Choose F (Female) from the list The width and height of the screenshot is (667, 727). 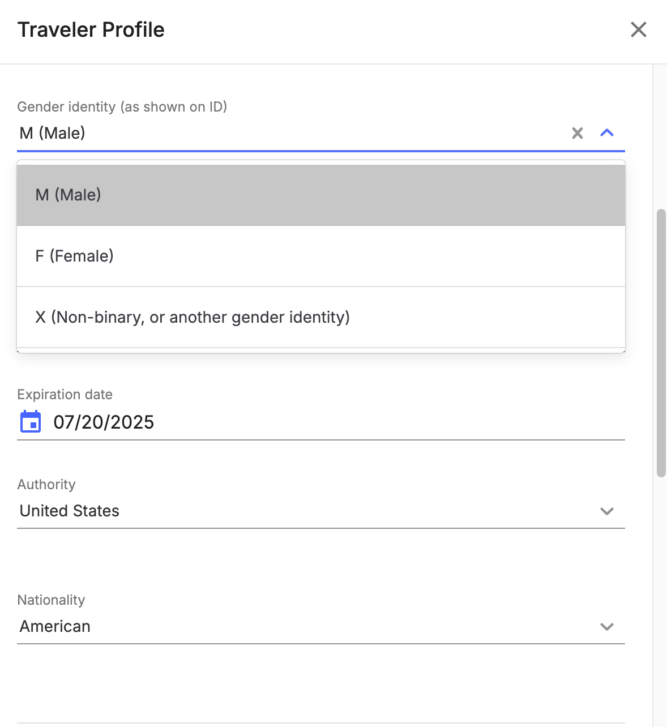click(321, 256)
